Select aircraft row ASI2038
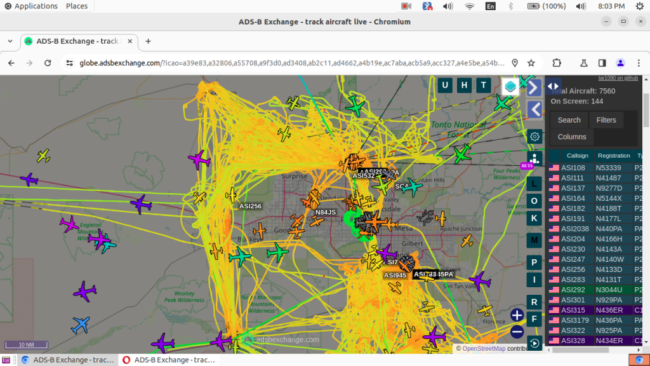The height and width of the screenshot is (366, 650). coord(595,229)
